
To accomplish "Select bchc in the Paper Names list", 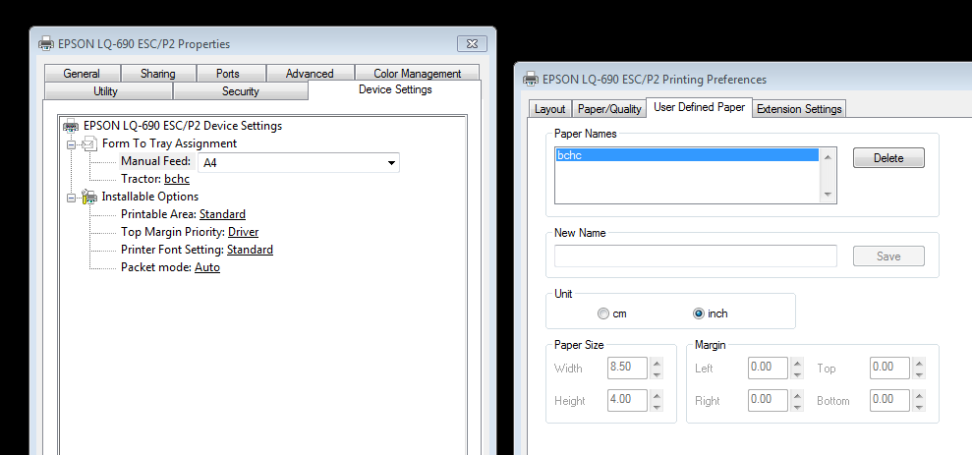I will click(x=687, y=155).
